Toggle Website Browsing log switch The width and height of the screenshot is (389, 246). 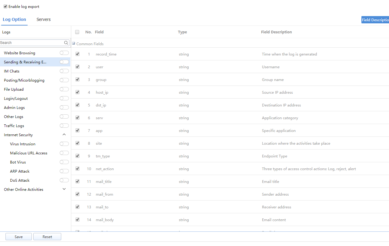[64, 53]
